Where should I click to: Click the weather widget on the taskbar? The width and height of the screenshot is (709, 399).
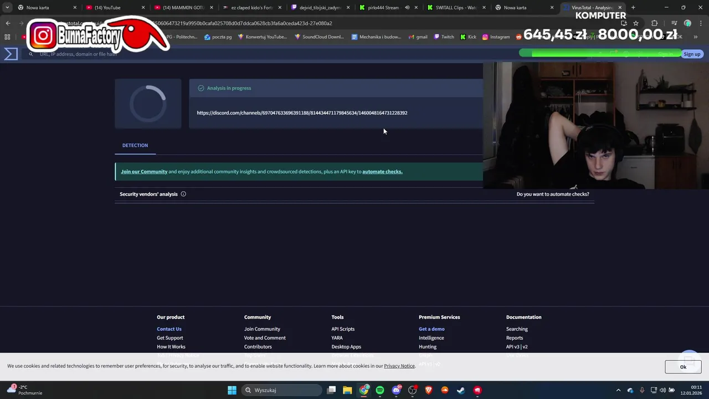click(x=25, y=390)
